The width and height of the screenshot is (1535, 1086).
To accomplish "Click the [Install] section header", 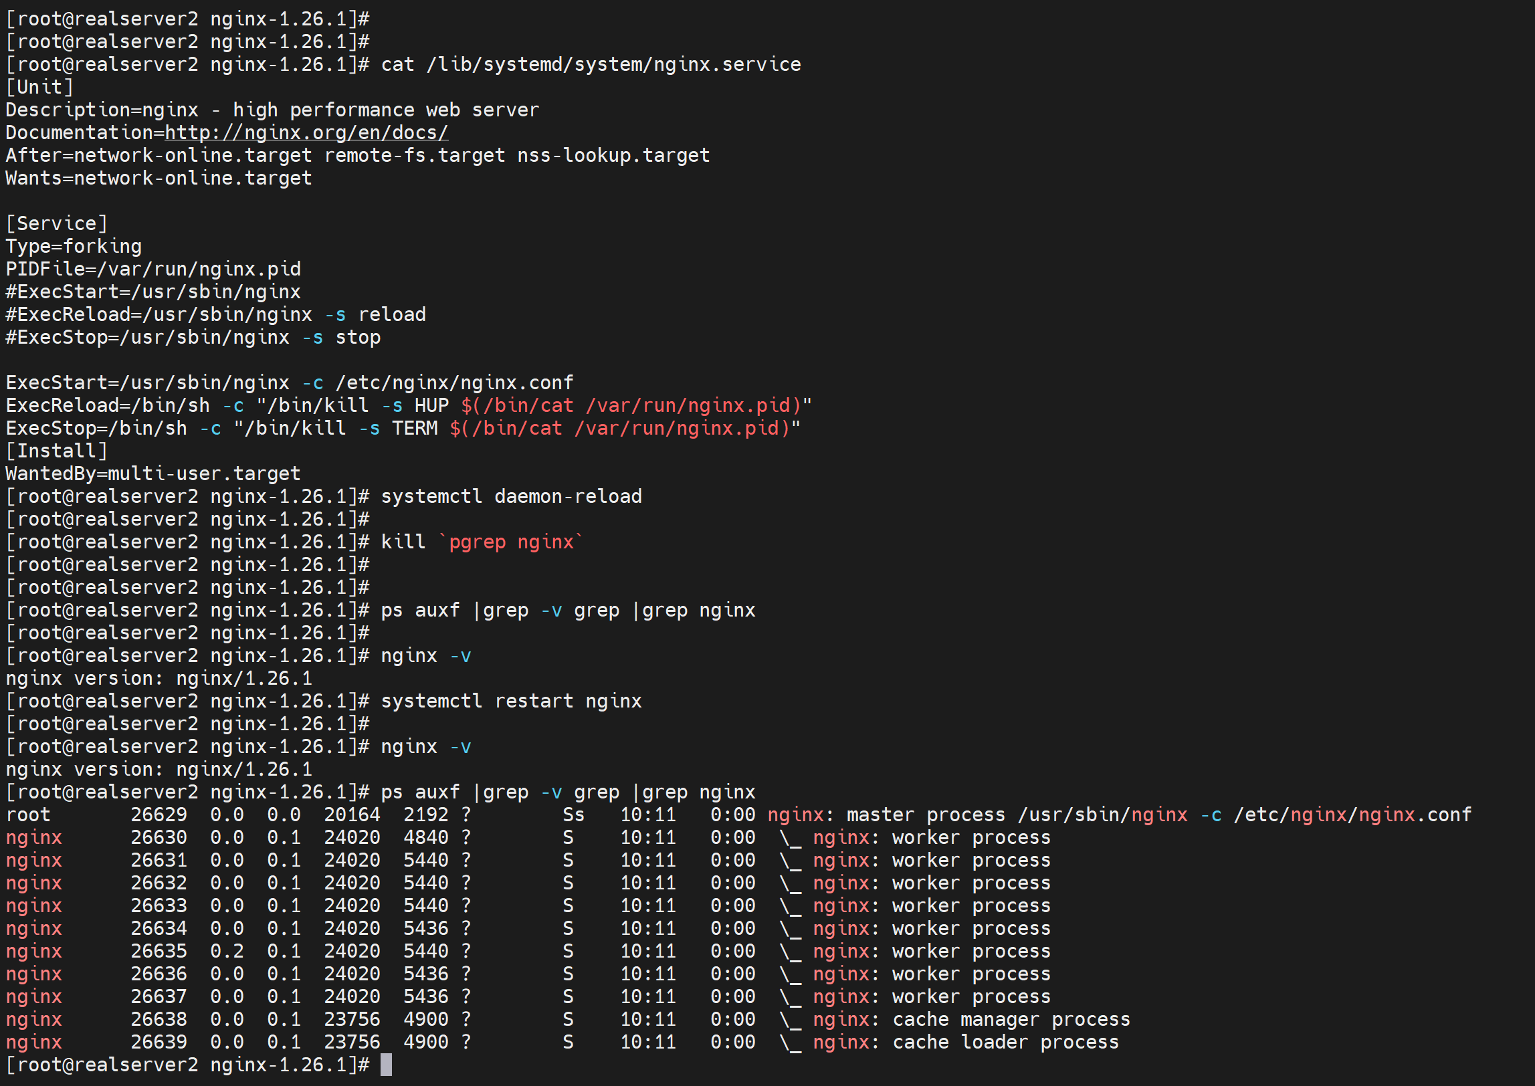I will 56,451.
